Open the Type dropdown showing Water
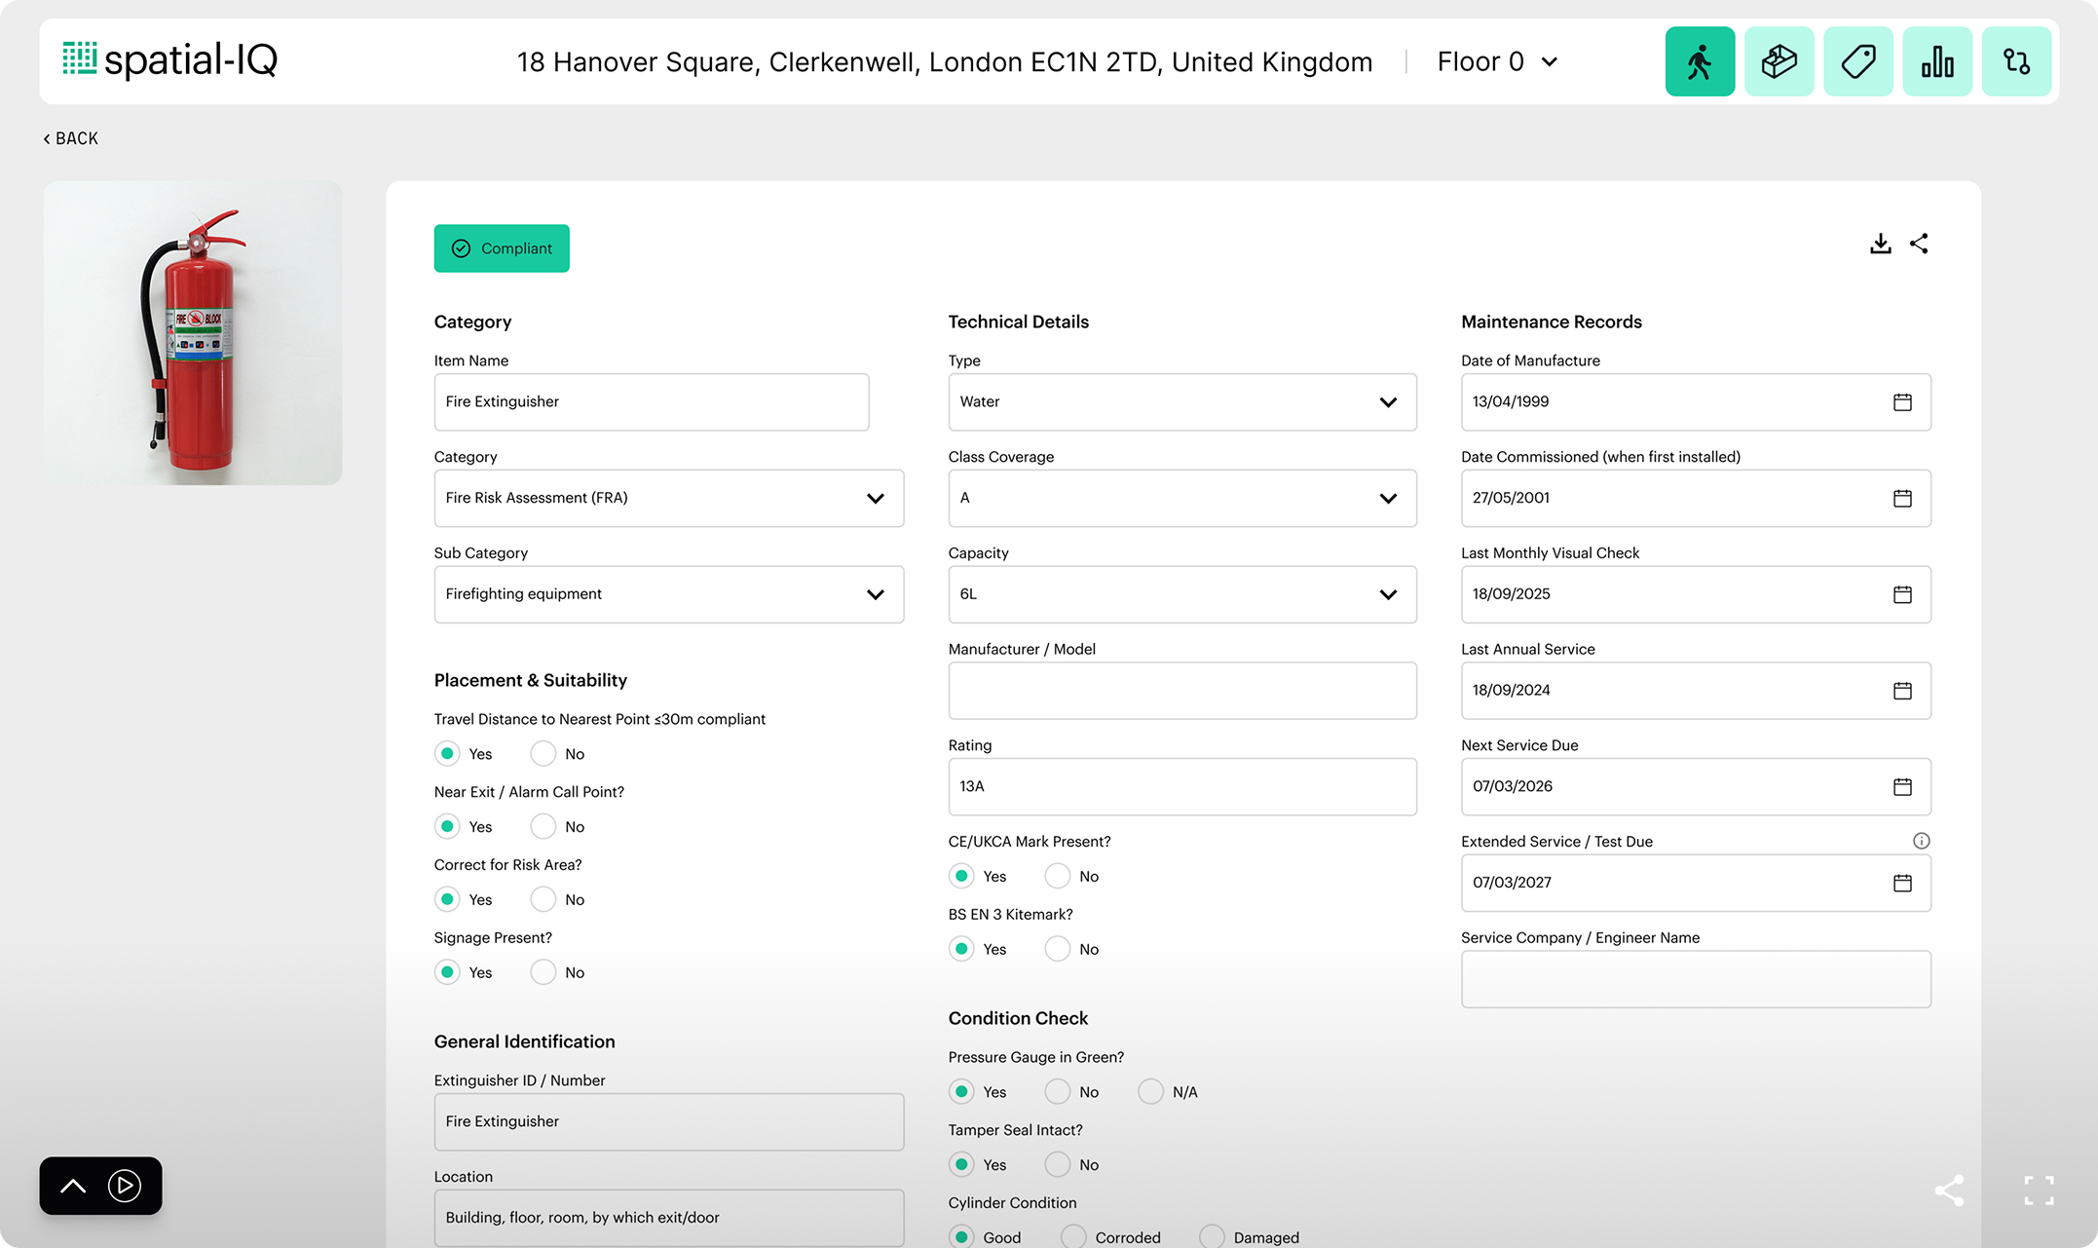 [1181, 402]
